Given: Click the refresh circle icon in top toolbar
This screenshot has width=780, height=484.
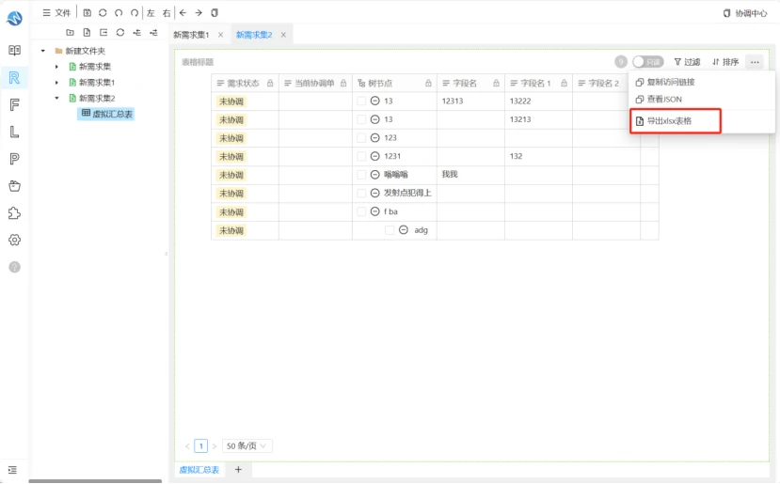Looking at the screenshot, I should (x=103, y=12).
